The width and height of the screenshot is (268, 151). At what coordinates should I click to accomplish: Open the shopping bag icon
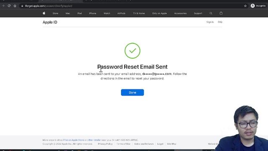tap(221, 13)
